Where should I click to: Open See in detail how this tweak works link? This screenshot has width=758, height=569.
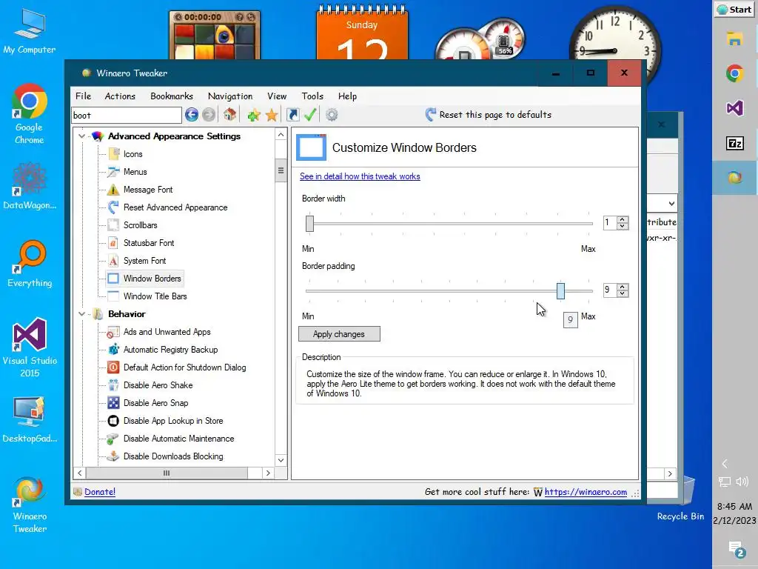point(360,176)
